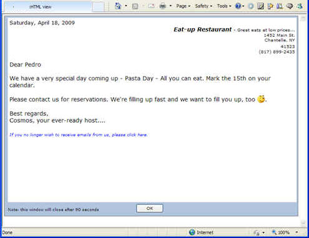Click the blue Help question mark icon
Screen dimensions: 309x238
238,6
